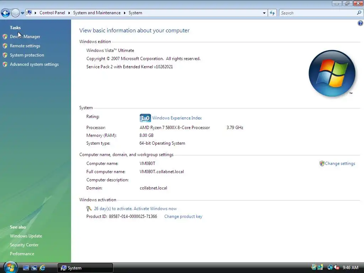Open the recent pages dropdown arrow
The width and height of the screenshot is (364, 273).
[22, 13]
